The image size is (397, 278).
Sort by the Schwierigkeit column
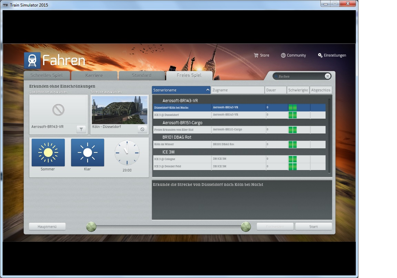[x=298, y=90]
